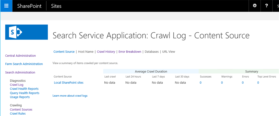Switch to the Content Source view
The width and height of the screenshot is (279, 116).
64,52
